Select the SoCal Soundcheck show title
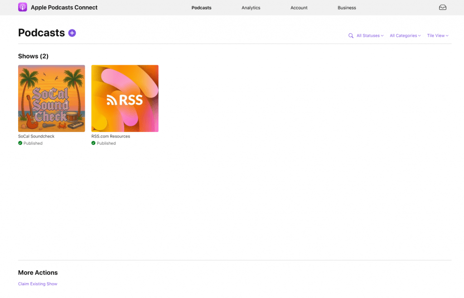 point(35,136)
